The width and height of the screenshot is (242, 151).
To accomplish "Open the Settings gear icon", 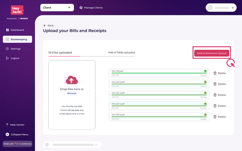I will pyautogui.click(x=7, y=49).
